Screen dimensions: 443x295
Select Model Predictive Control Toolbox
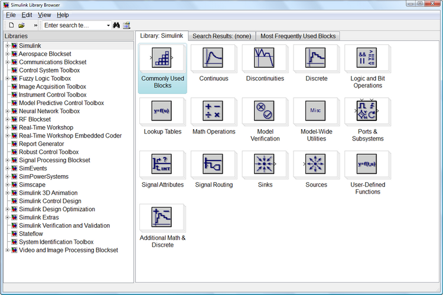point(61,103)
